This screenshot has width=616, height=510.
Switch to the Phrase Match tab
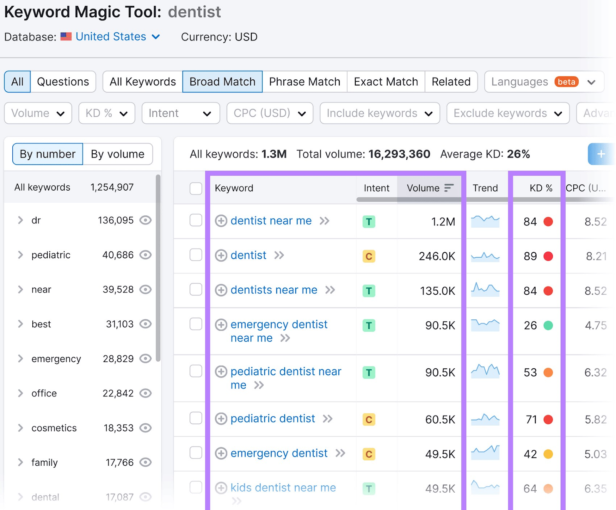[x=305, y=81]
